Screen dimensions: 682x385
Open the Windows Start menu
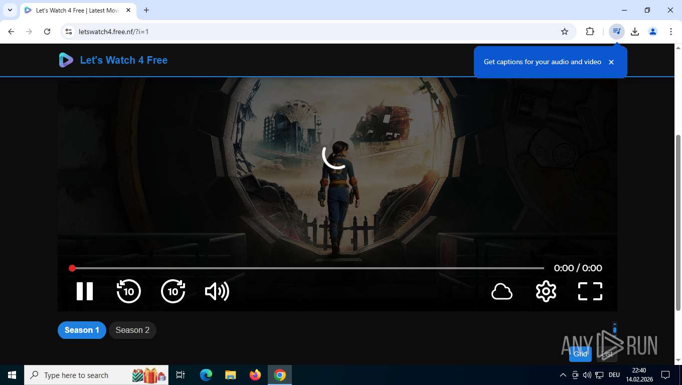[12, 375]
